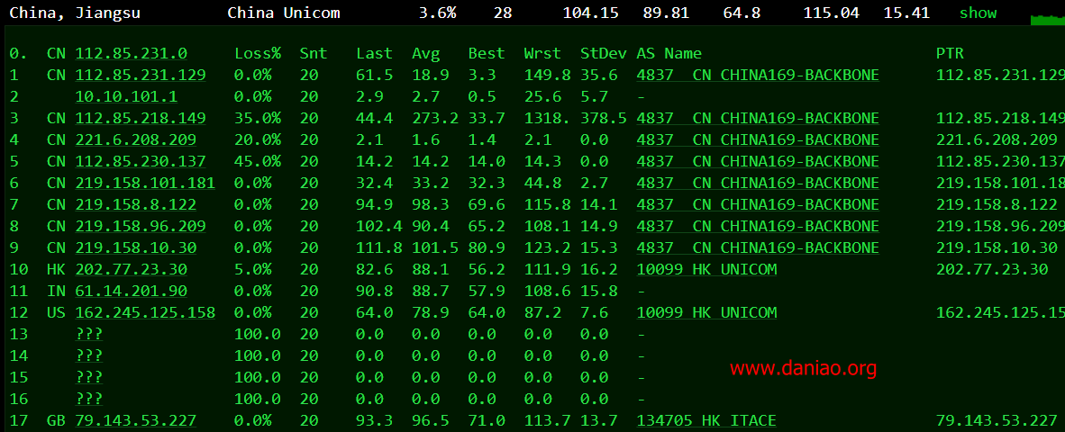This screenshot has width=1065, height=432.
Task: Open IP link 10.10.101.1
Action: click(126, 97)
